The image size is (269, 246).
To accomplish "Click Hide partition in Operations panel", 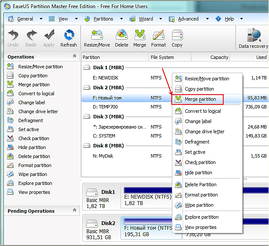I will coord(26,147).
